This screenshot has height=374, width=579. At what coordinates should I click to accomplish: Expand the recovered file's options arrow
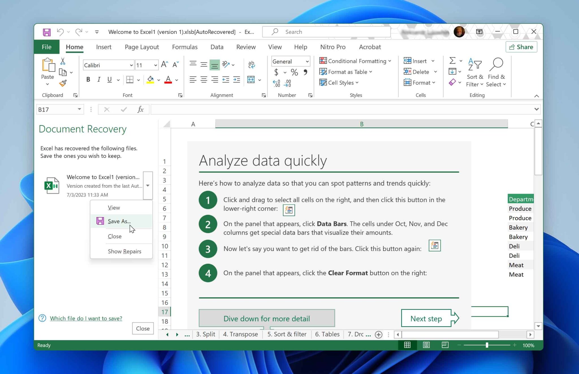click(148, 186)
